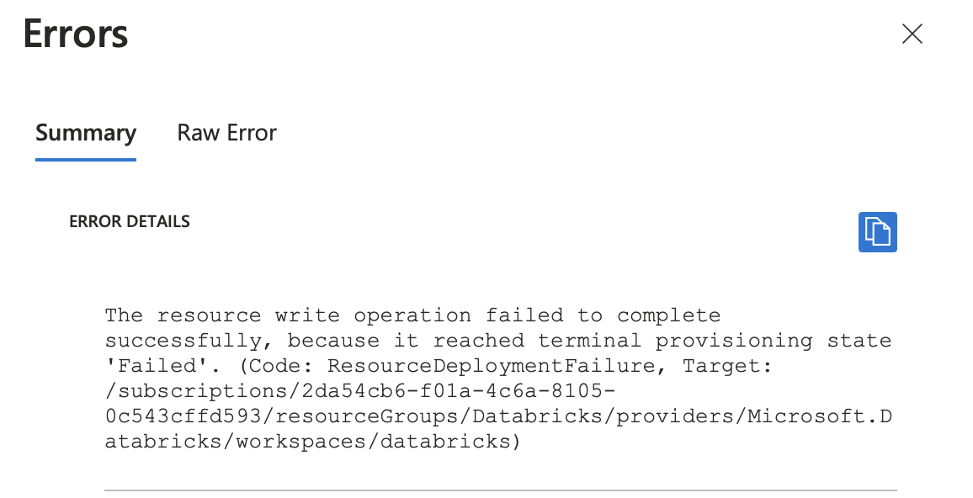Click the Errors panel heading
This screenshot has height=498, width=973.
(76, 34)
